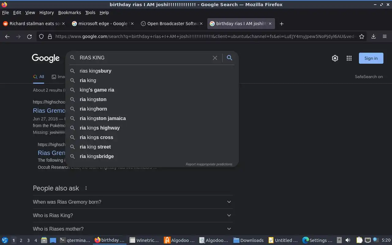The width and height of the screenshot is (392, 245).
Task: Open the Google apps grid
Action: tap(349, 58)
